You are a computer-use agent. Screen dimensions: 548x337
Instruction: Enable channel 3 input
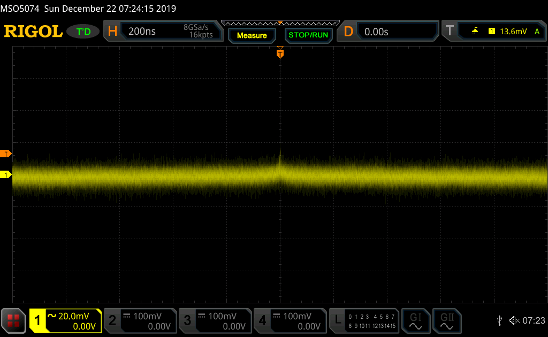point(214,320)
